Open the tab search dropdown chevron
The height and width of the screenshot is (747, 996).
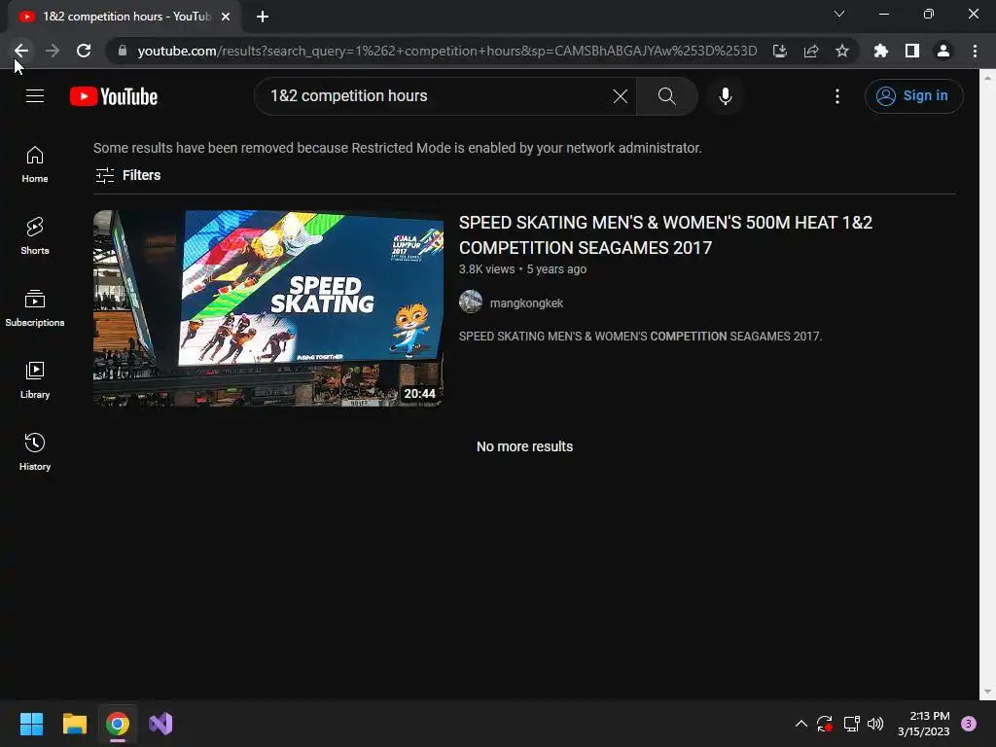tap(839, 14)
